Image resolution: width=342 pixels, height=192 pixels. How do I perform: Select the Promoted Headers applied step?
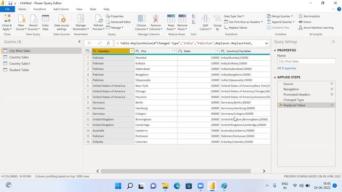click(x=306, y=94)
